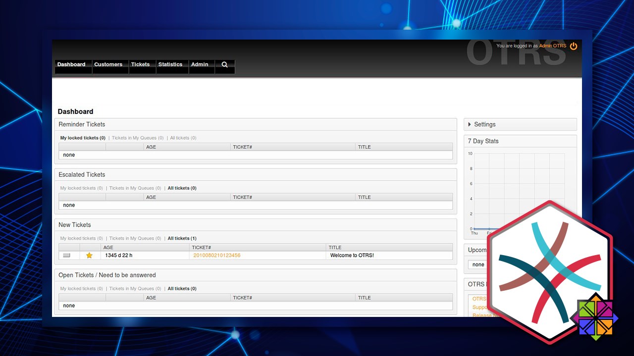634x356 pixels.
Task: Select Tickets in My Queues in Open Tickets
Action: (x=135, y=289)
